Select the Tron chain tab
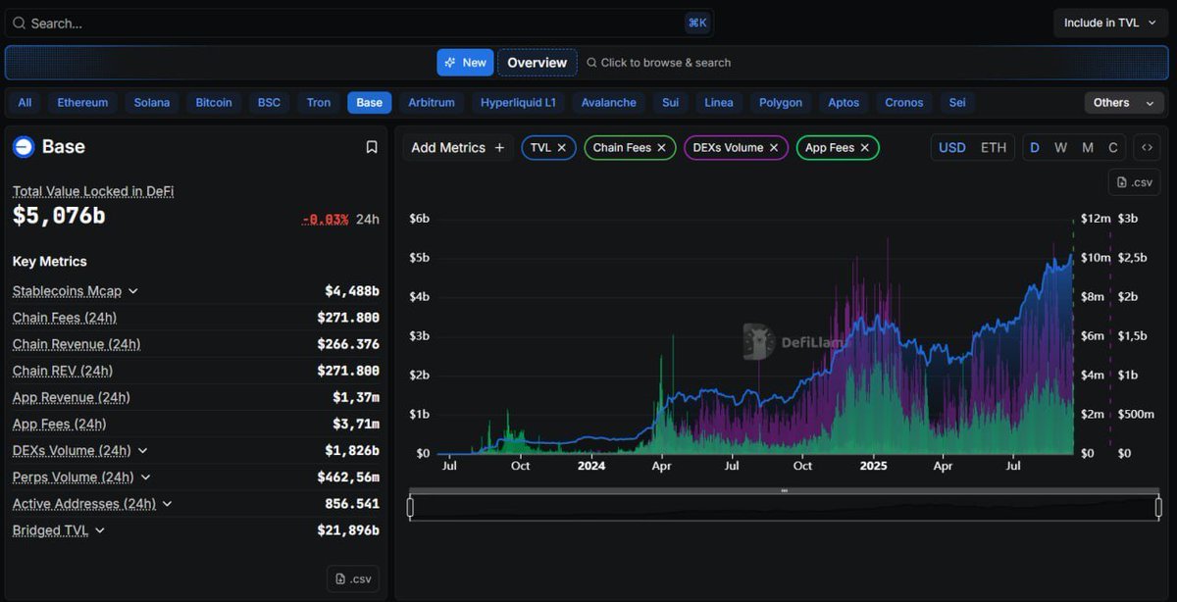Image resolution: width=1177 pixels, height=602 pixels. pyautogui.click(x=319, y=102)
